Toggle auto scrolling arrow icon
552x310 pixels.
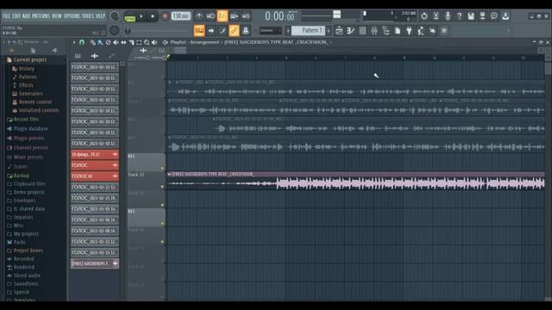coord(210,31)
